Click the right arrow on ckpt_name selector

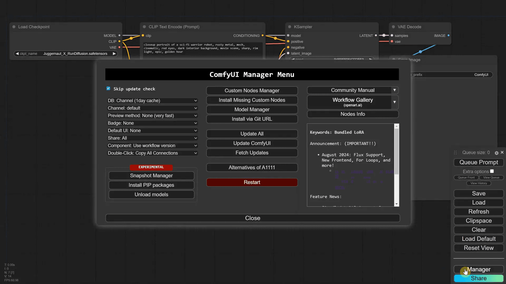click(114, 53)
